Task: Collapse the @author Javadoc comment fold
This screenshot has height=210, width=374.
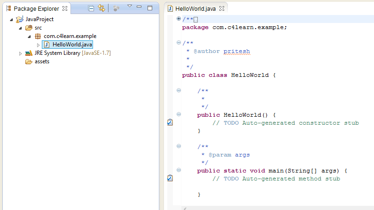Action: tap(179, 42)
